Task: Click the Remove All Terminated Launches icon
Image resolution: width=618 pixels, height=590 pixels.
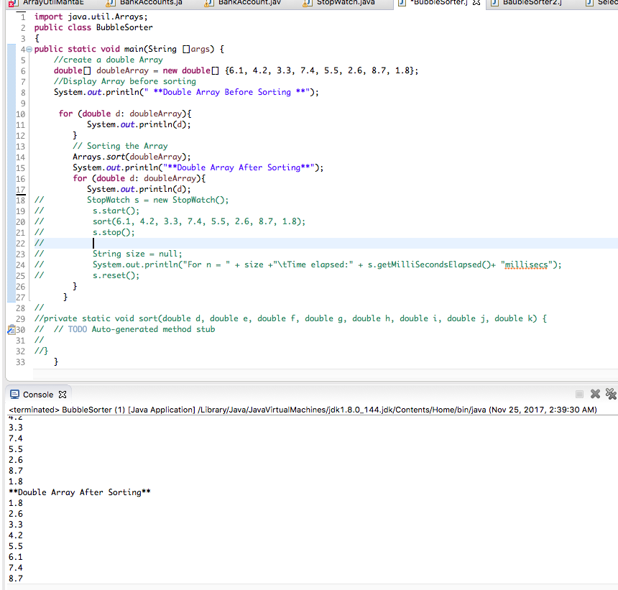Action: click(610, 394)
